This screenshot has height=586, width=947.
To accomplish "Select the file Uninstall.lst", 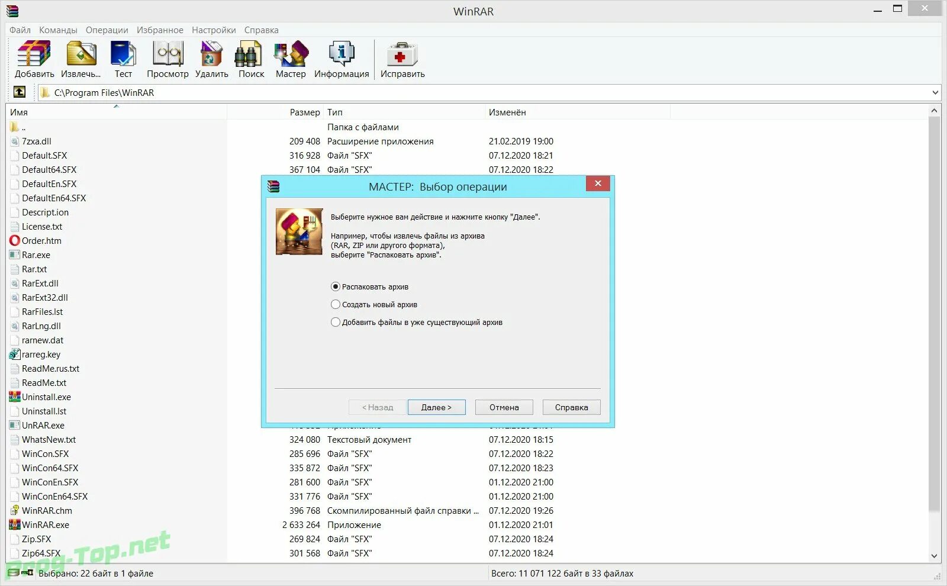I will 44,411.
